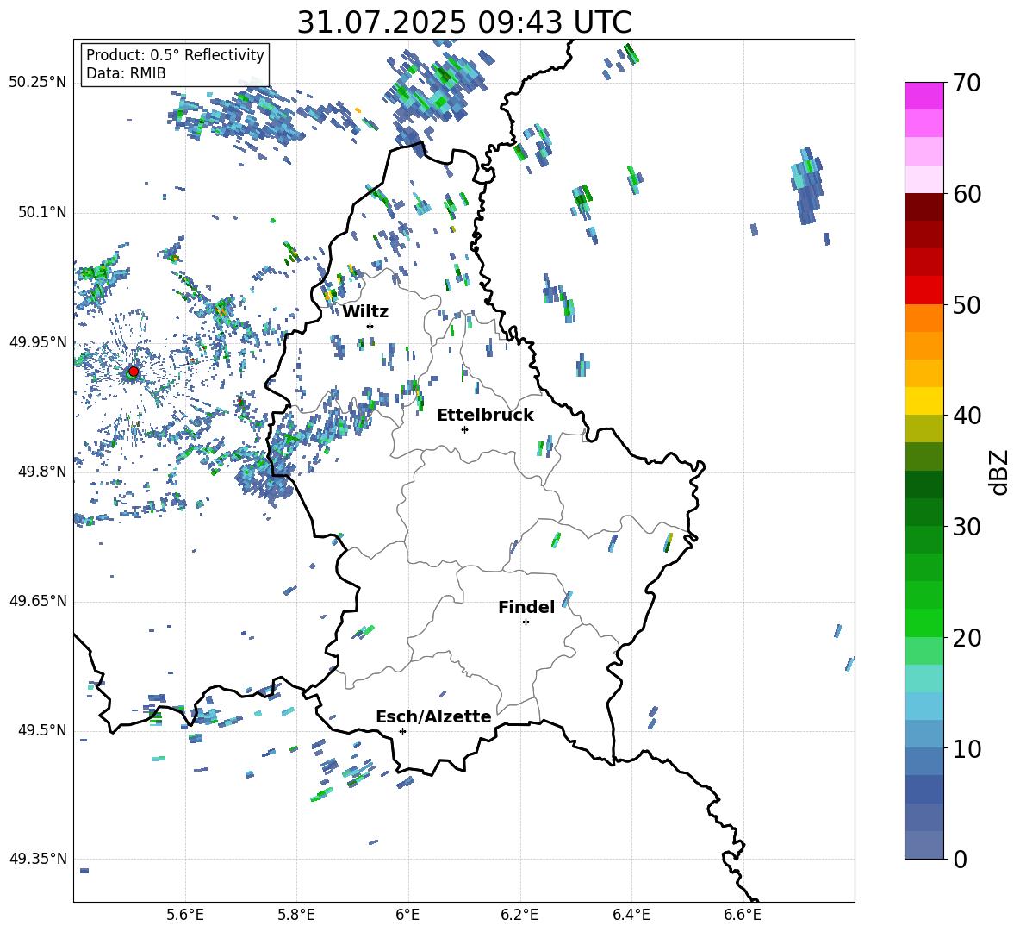Click the 49.35°N latitude label
This screenshot has width=1020, height=932.
point(38,859)
